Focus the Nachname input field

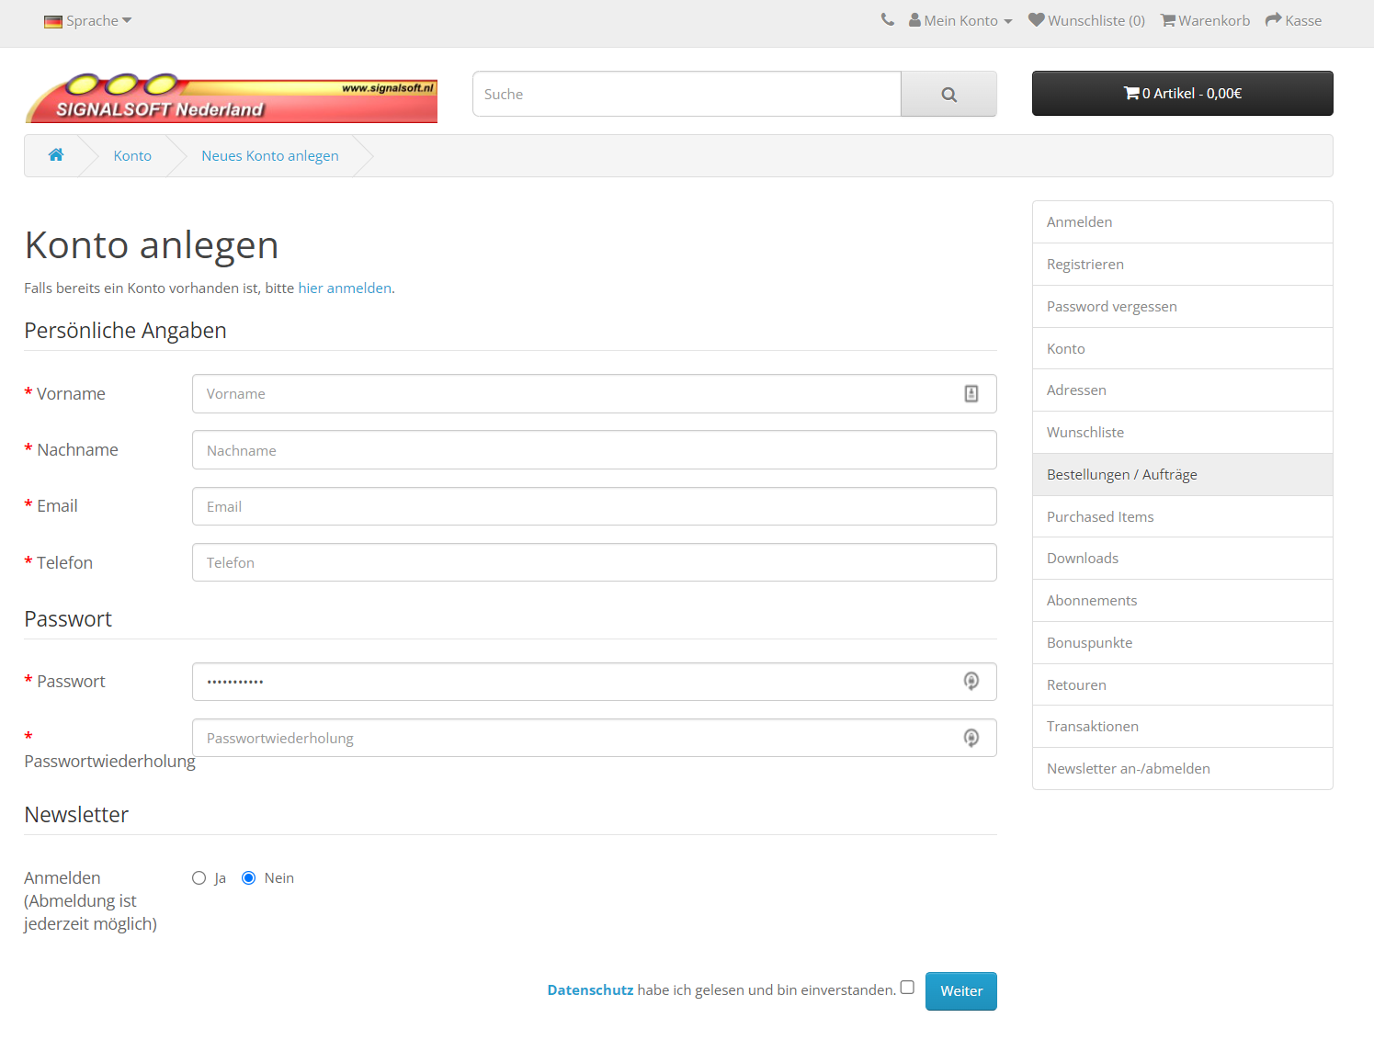click(594, 450)
